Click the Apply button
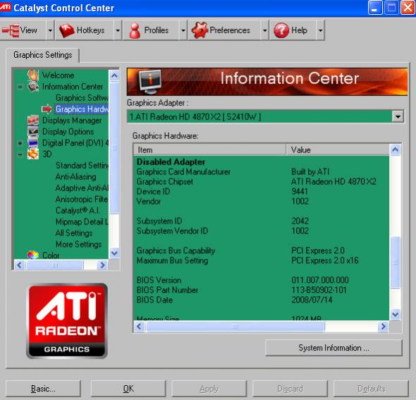This screenshot has height=400, width=416. 209,389
